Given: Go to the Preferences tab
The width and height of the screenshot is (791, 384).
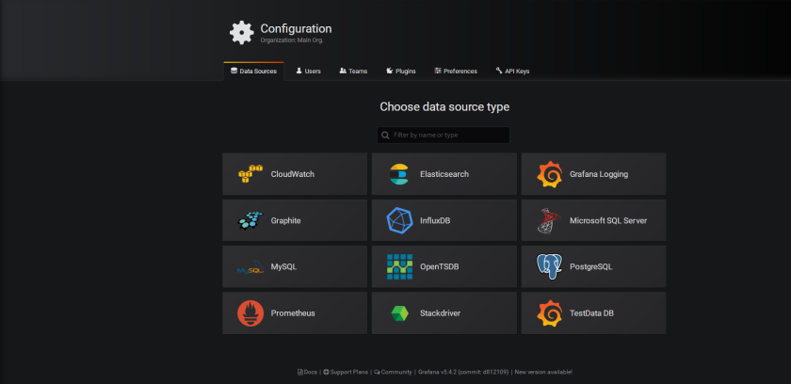Looking at the screenshot, I should (456, 71).
